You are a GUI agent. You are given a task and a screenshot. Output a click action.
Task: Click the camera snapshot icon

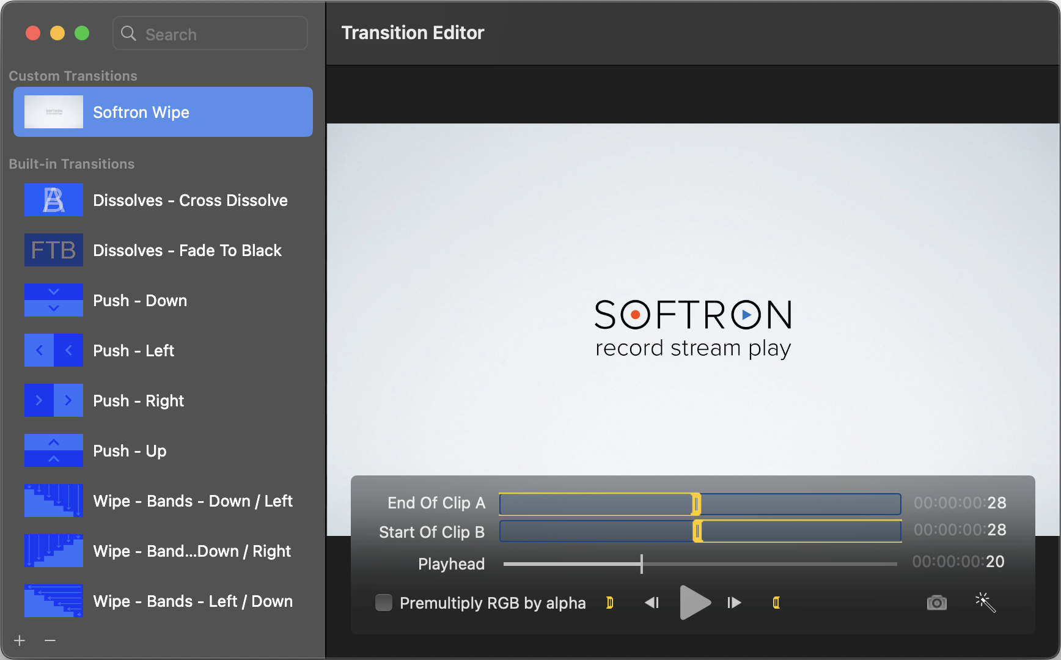pyautogui.click(x=936, y=603)
